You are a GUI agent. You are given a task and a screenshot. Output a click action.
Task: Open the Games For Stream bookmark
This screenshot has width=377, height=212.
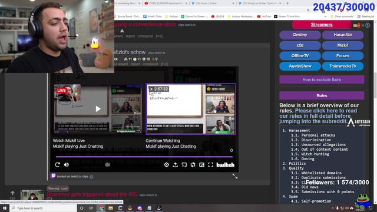pyautogui.click(x=194, y=16)
